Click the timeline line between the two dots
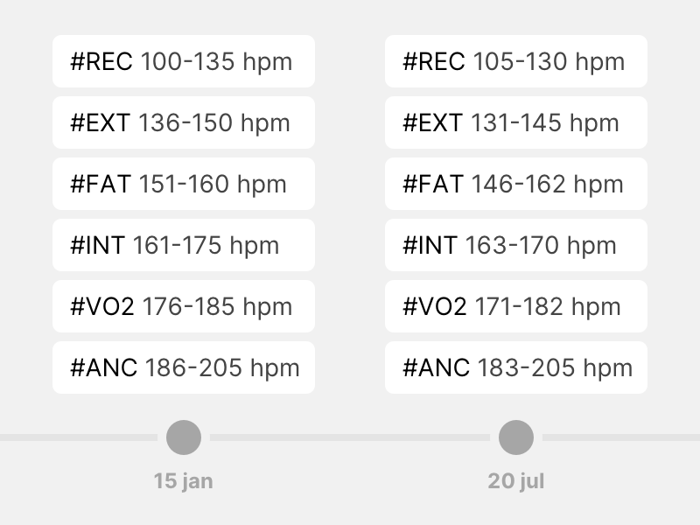Viewport: 700px width, 525px height. point(349,437)
